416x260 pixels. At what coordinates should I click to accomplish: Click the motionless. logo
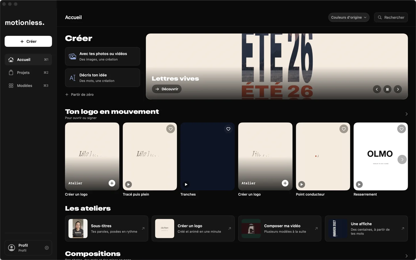[x=25, y=23]
